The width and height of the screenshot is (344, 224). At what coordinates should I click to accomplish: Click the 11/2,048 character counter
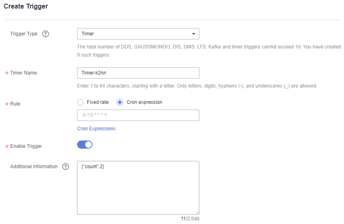coord(190,219)
